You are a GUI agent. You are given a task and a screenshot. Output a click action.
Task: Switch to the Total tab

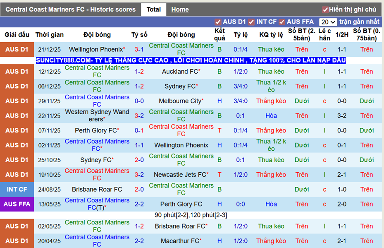pyautogui.click(x=153, y=10)
